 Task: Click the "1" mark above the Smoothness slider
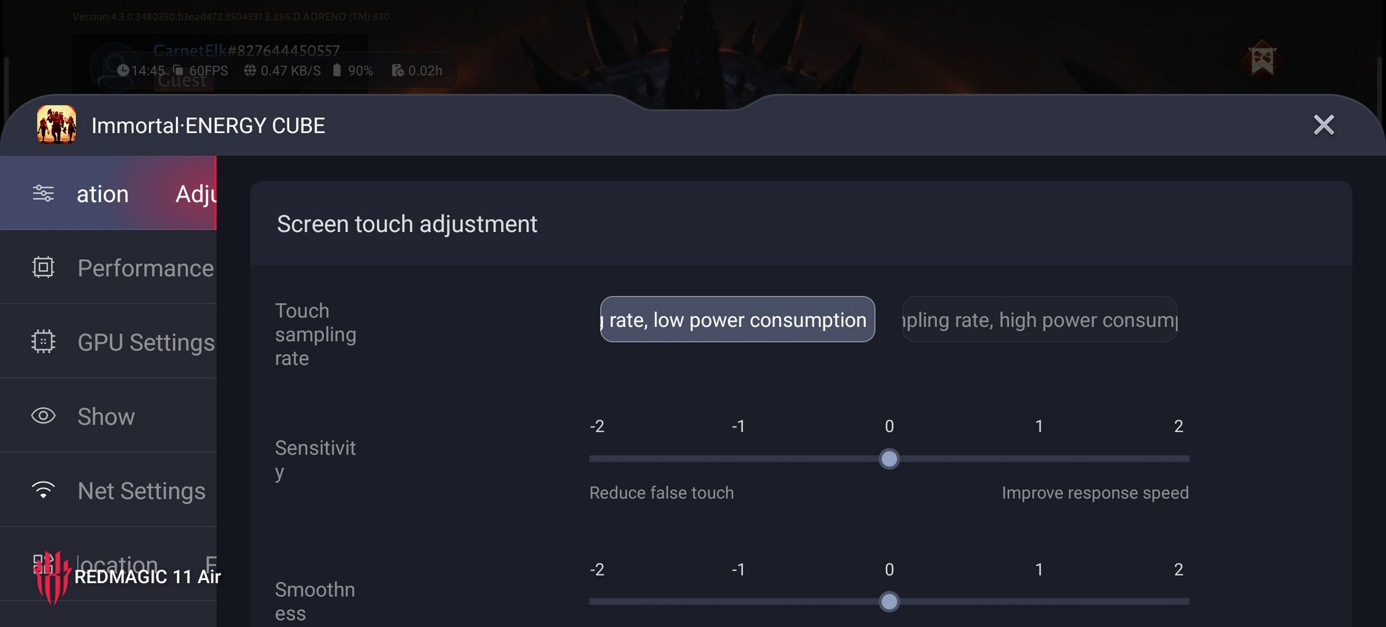click(1039, 570)
